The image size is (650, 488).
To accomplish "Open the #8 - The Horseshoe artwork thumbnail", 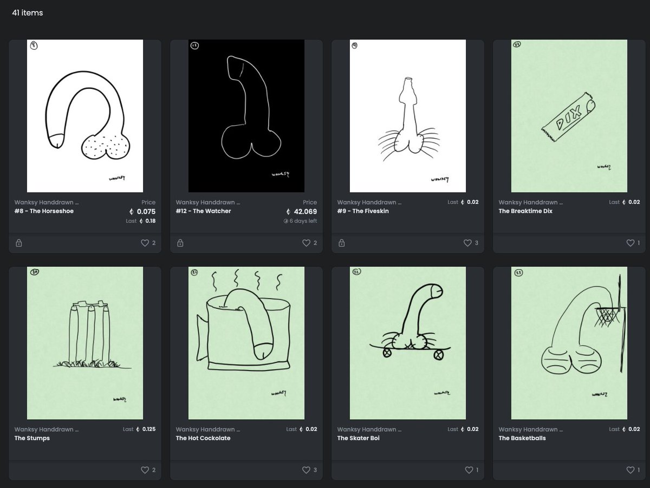I will 85,116.
